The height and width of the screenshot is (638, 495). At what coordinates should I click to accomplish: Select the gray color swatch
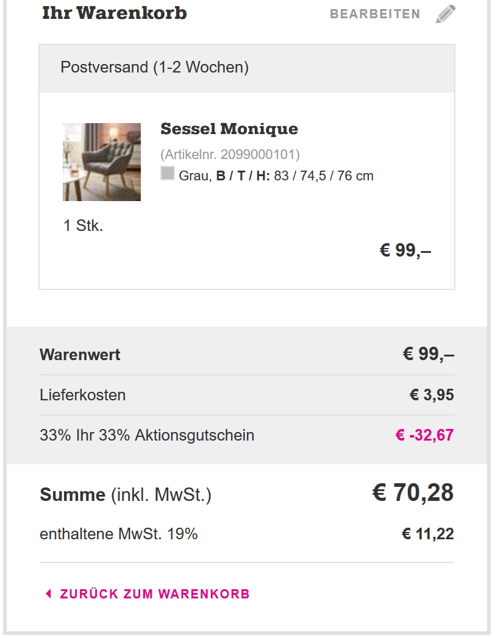pyautogui.click(x=168, y=174)
